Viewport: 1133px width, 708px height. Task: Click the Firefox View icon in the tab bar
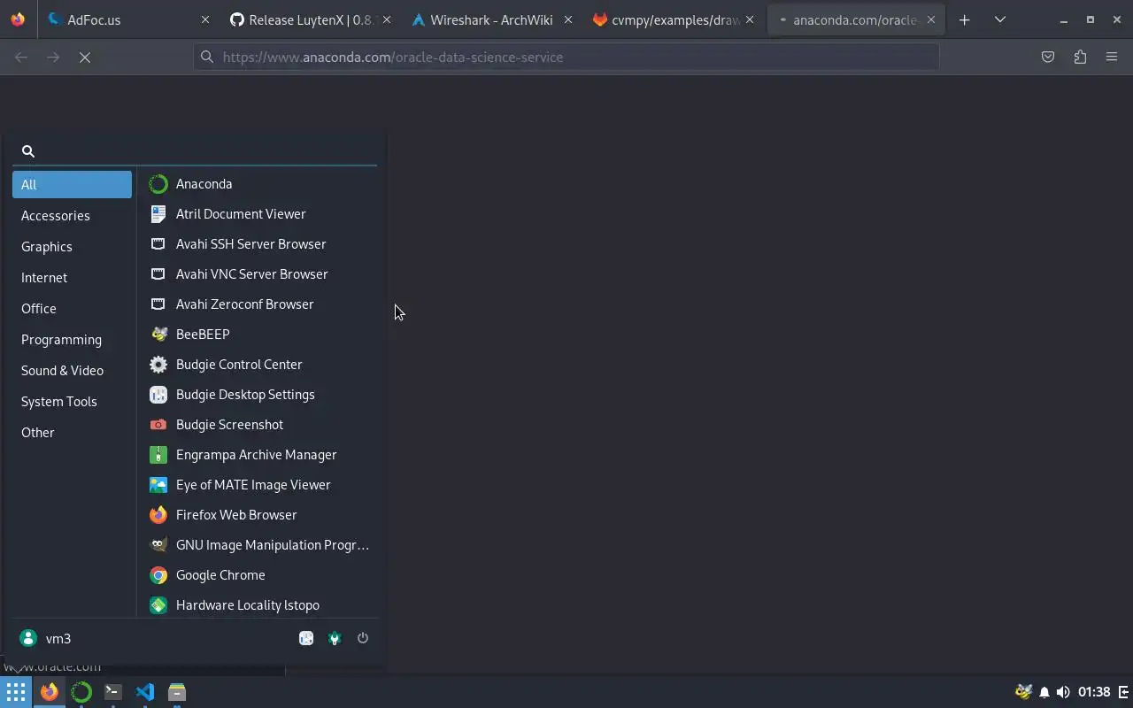(18, 19)
